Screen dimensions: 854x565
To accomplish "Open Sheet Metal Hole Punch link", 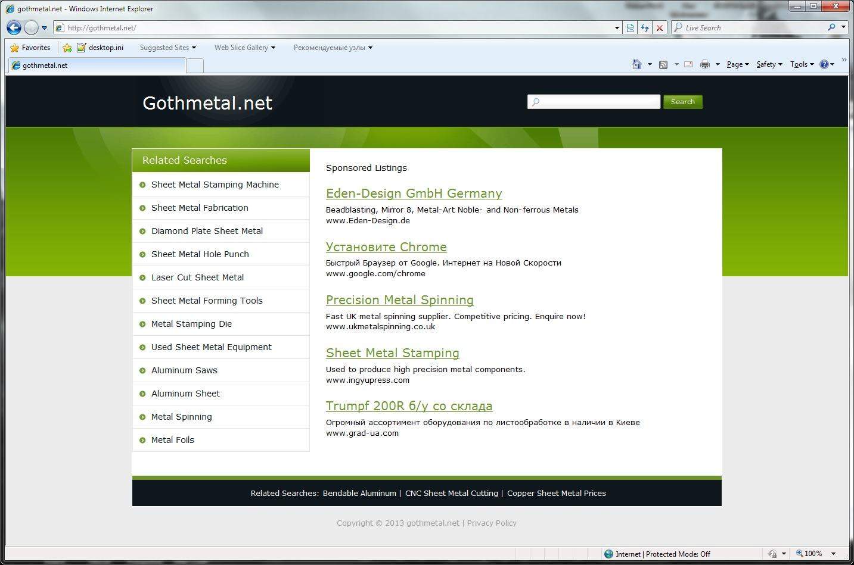I will click(200, 254).
